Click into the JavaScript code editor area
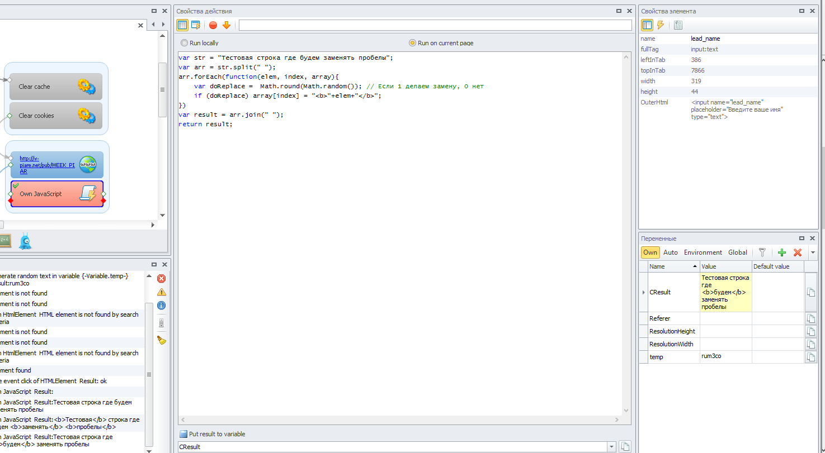 pyautogui.click(x=400, y=235)
